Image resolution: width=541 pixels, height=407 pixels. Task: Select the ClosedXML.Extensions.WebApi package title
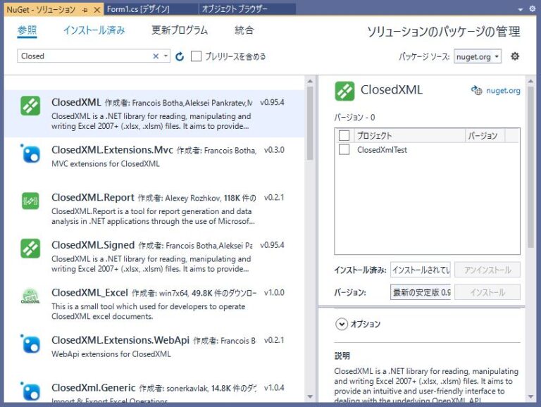point(120,340)
